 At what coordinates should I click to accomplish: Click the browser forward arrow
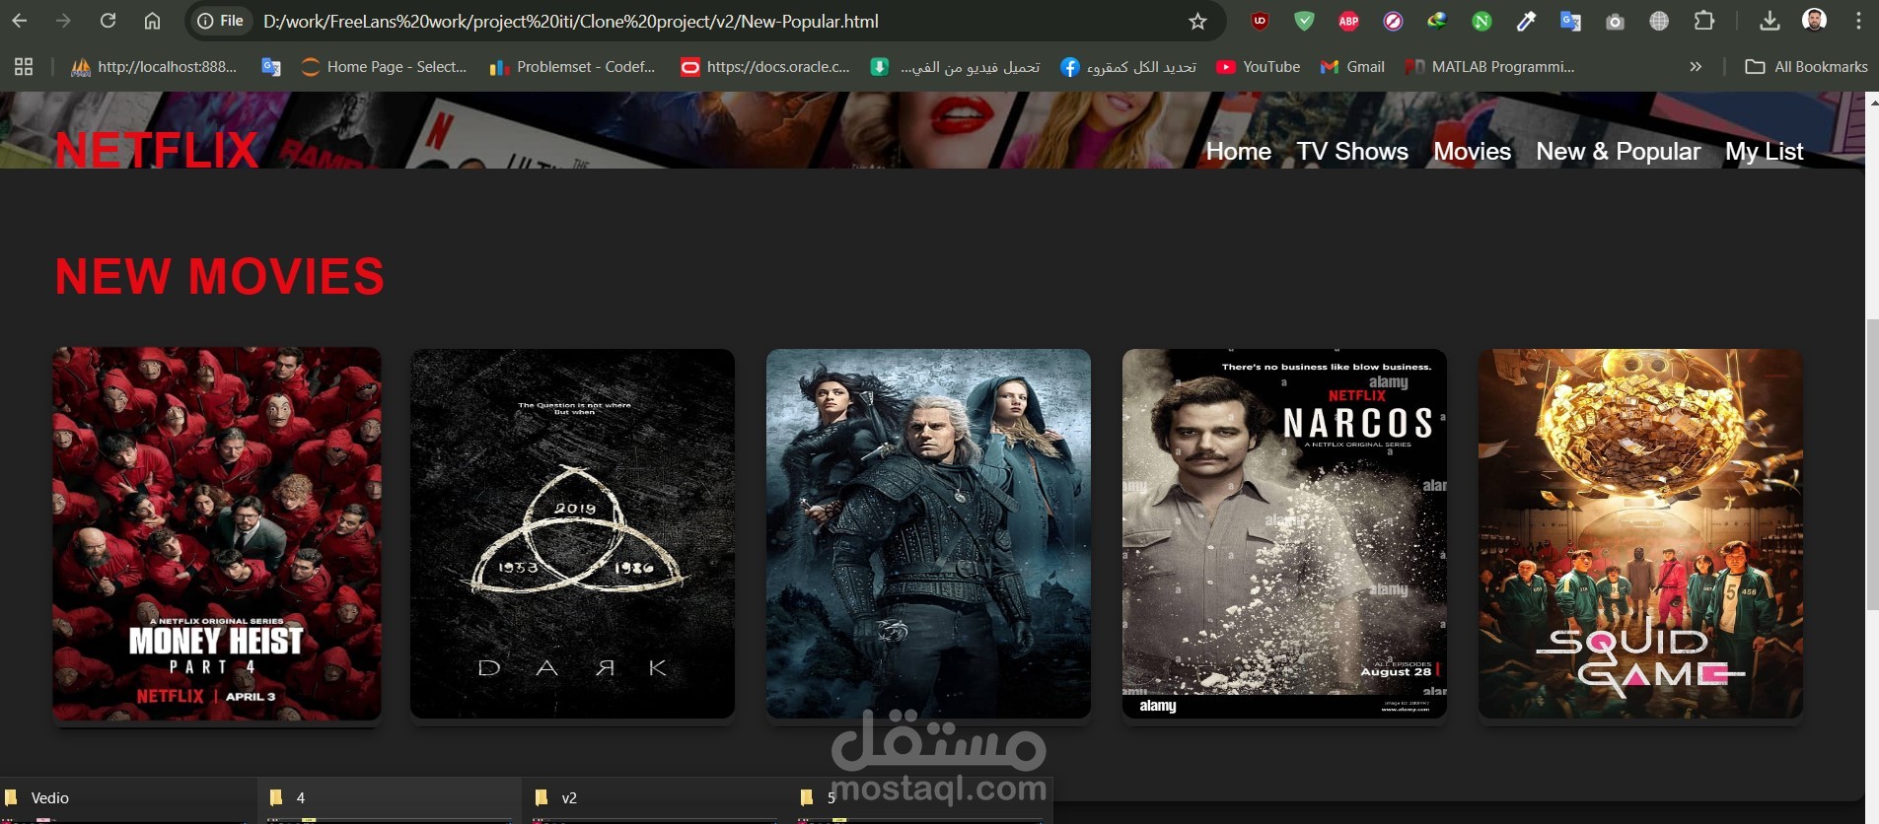click(x=63, y=21)
